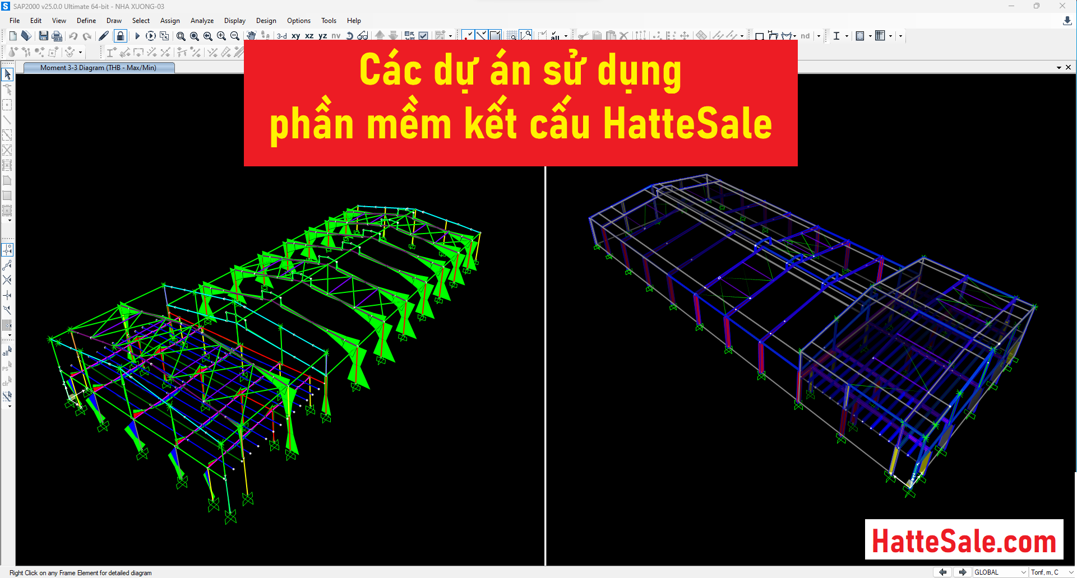
Task: Switch to 3-d view
Action: [282, 36]
